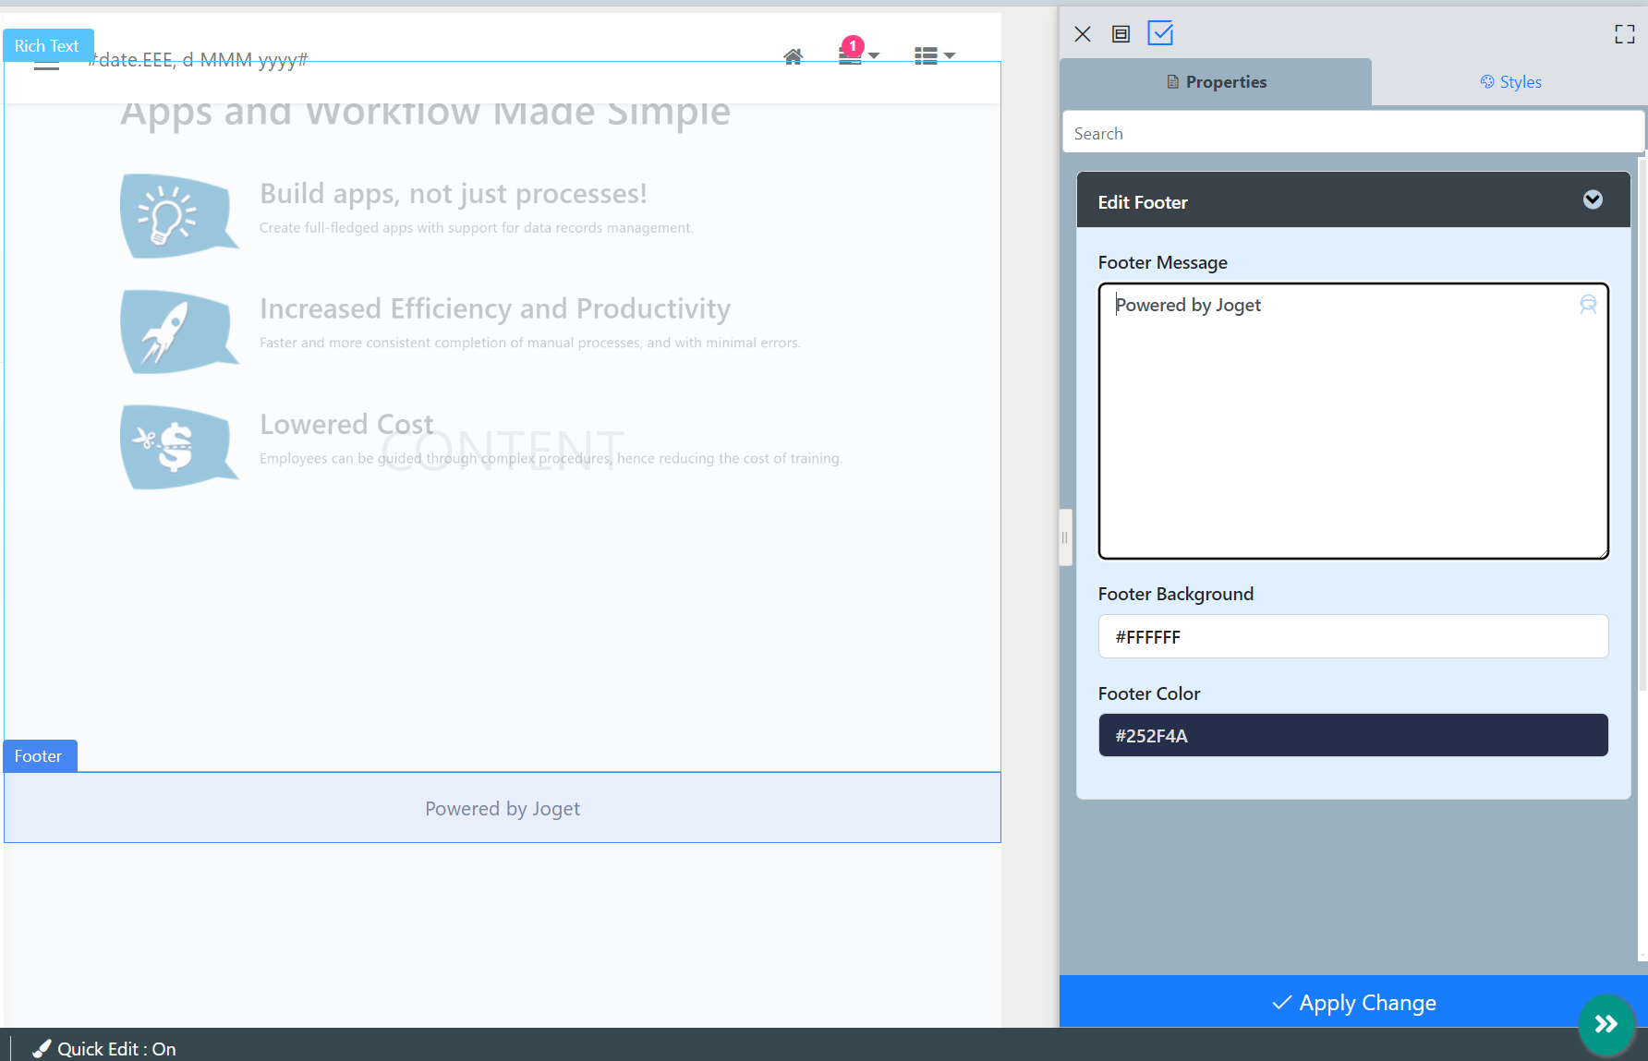Click the scissors dollar speech bubble image

(x=179, y=447)
